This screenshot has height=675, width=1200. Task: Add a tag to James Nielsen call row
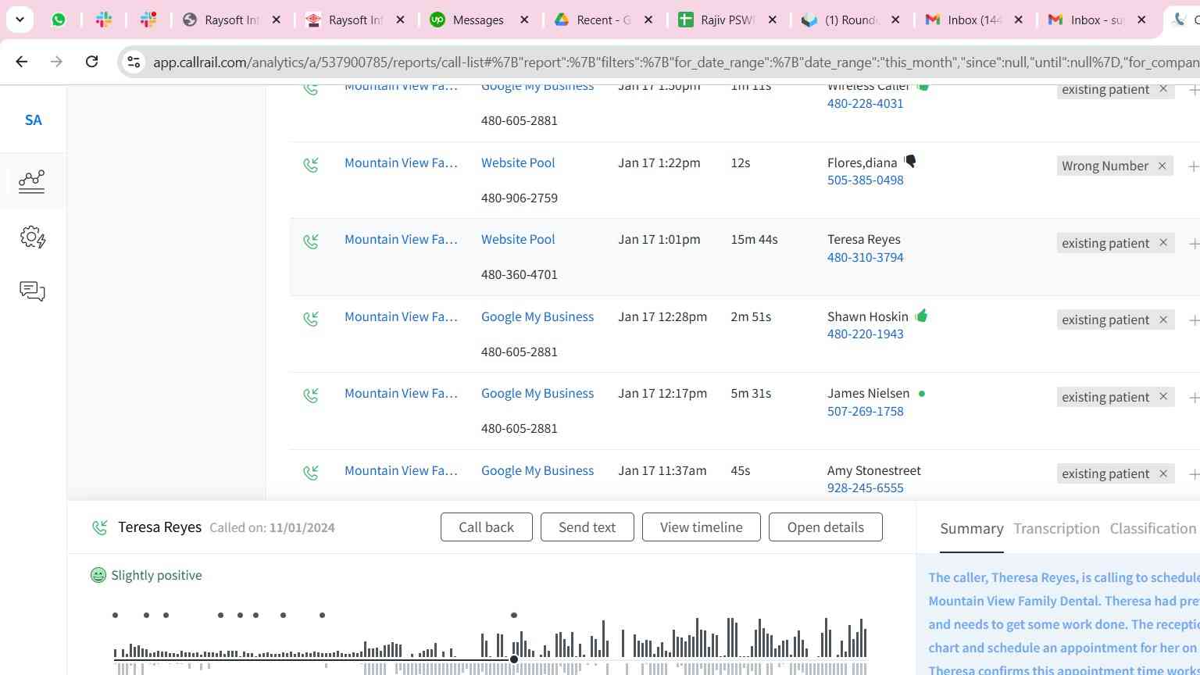coord(1193,398)
